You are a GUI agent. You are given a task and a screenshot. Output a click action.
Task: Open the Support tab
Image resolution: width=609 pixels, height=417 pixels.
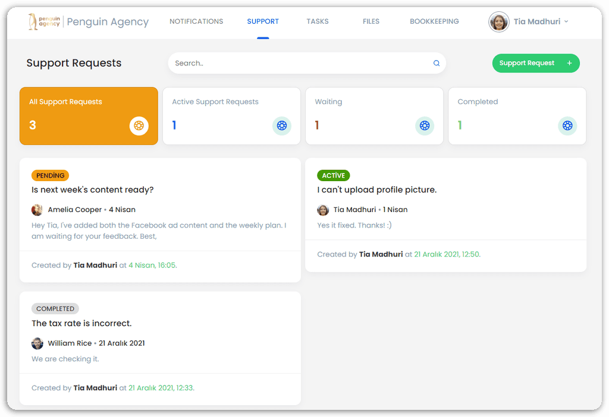(x=263, y=21)
